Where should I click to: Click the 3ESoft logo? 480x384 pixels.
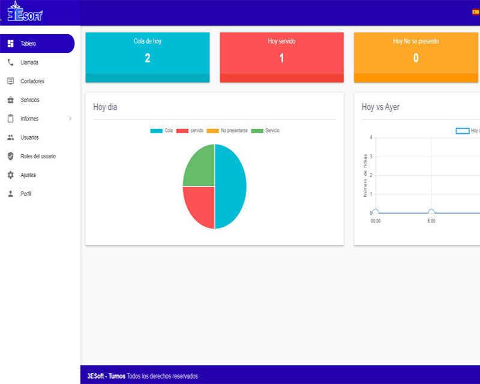pyautogui.click(x=24, y=13)
